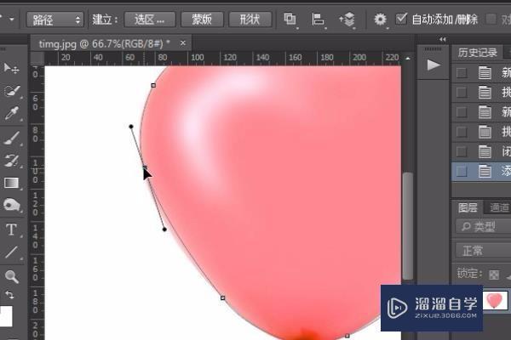
Task: Select the 闭 history state
Action: coord(482,151)
